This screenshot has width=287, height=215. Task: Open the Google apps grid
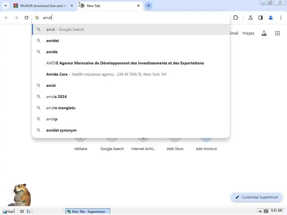click(x=277, y=33)
